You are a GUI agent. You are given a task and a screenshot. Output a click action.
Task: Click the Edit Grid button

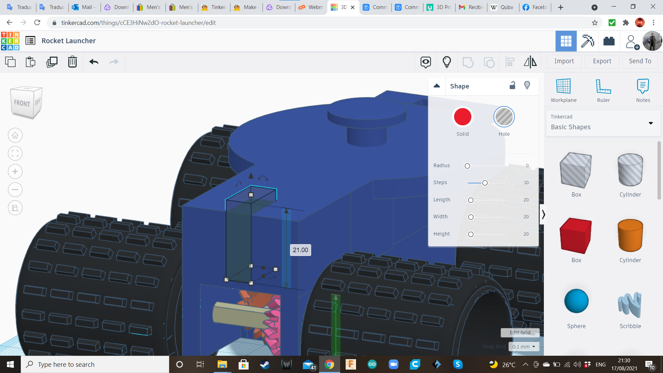pyautogui.click(x=520, y=332)
